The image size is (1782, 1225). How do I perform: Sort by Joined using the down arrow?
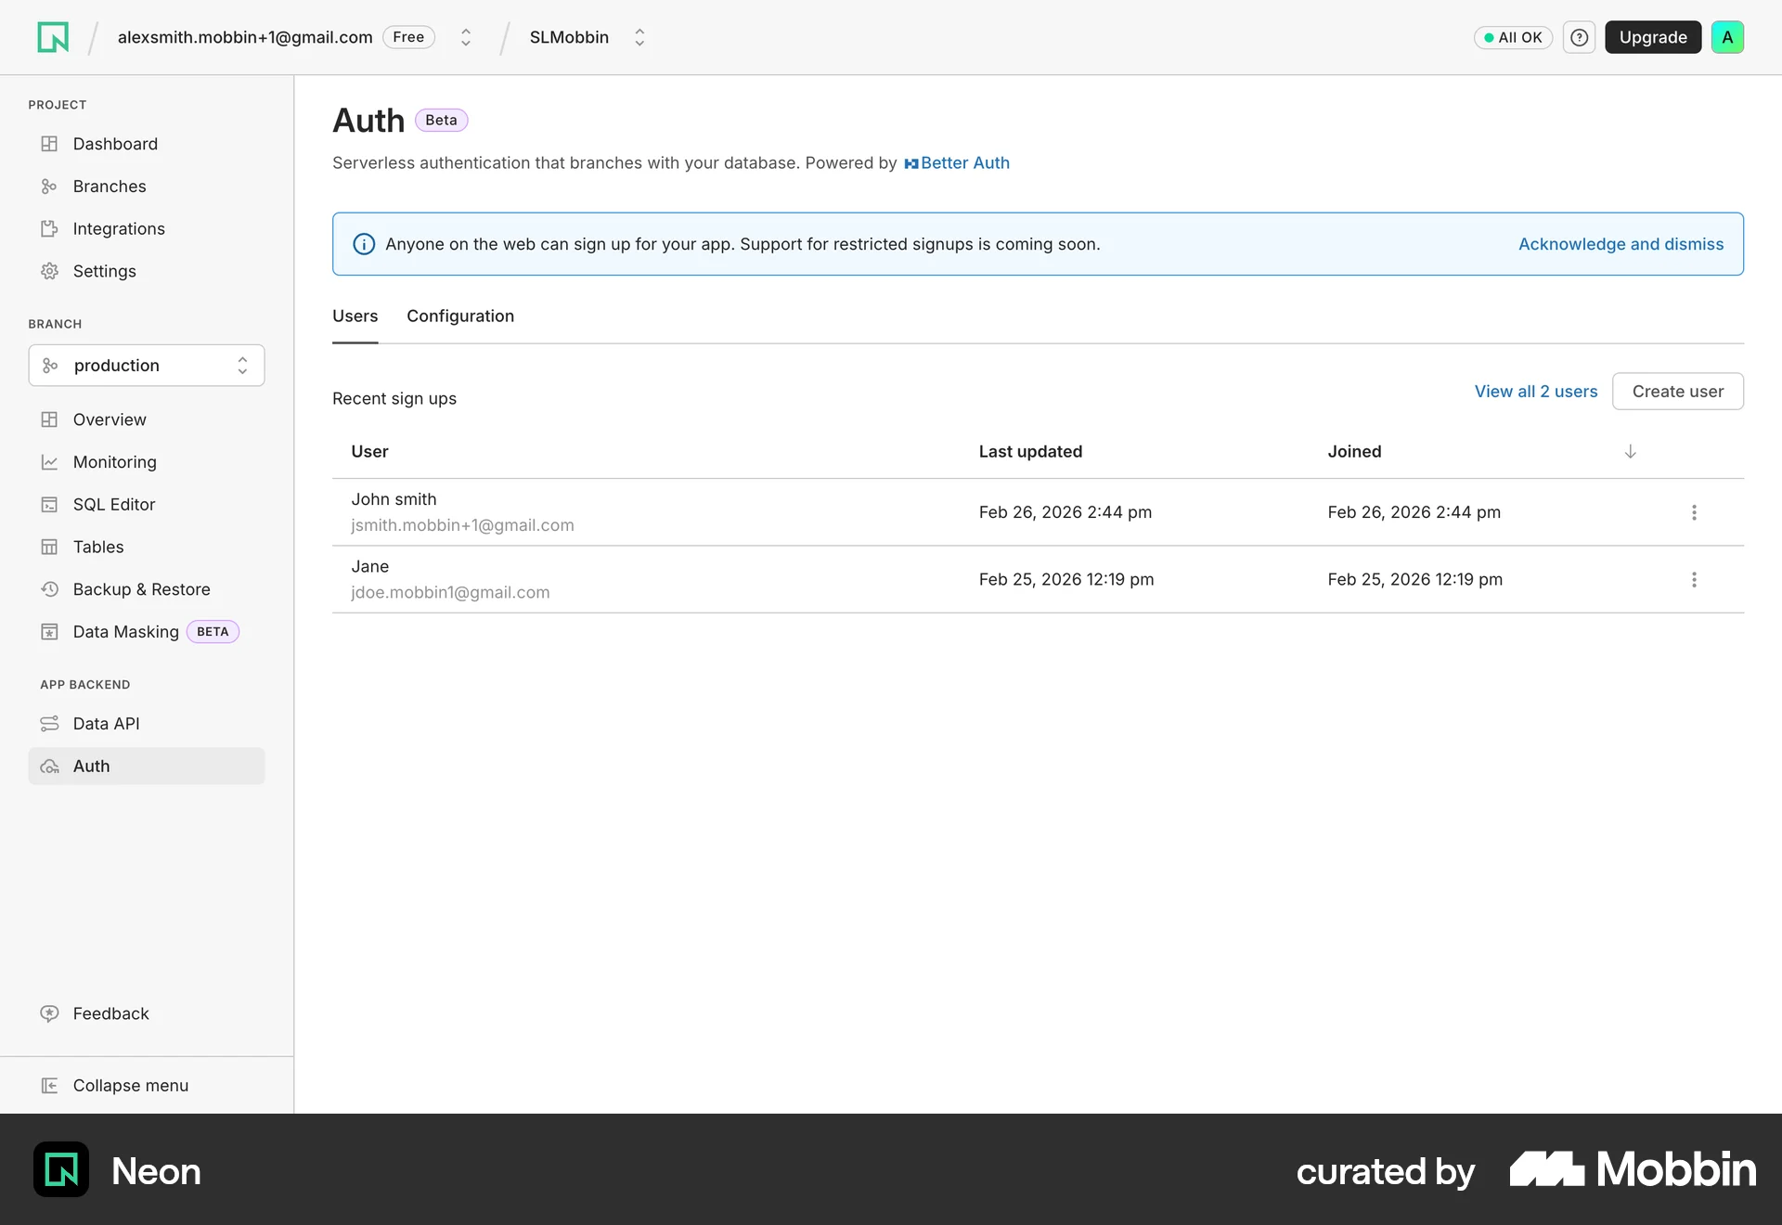tap(1630, 452)
